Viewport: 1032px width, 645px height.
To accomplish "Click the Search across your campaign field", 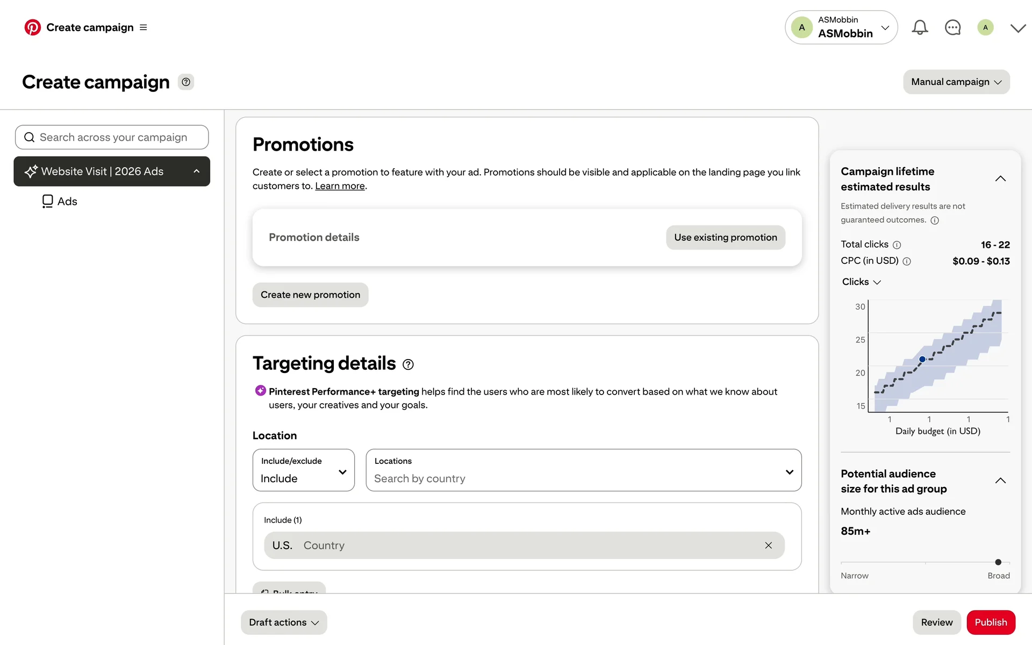I will [112, 138].
